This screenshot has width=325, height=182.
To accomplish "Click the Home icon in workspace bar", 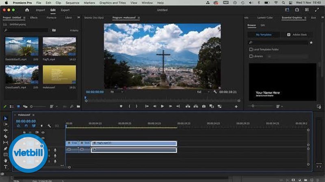I will (27, 10).
